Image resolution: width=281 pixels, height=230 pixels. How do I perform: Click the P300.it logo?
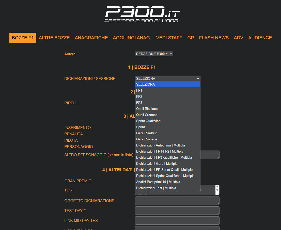[x=142, y=14]
